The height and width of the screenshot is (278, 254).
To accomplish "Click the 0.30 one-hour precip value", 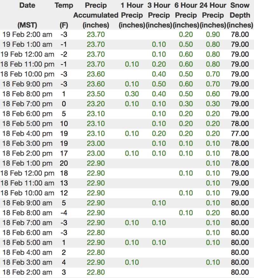I will 132,94.
